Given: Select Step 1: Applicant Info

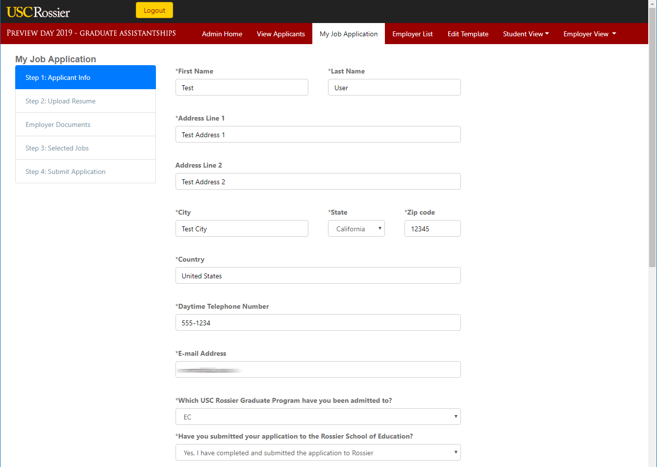Looking at the screenshot, I should tap(85, 77).
